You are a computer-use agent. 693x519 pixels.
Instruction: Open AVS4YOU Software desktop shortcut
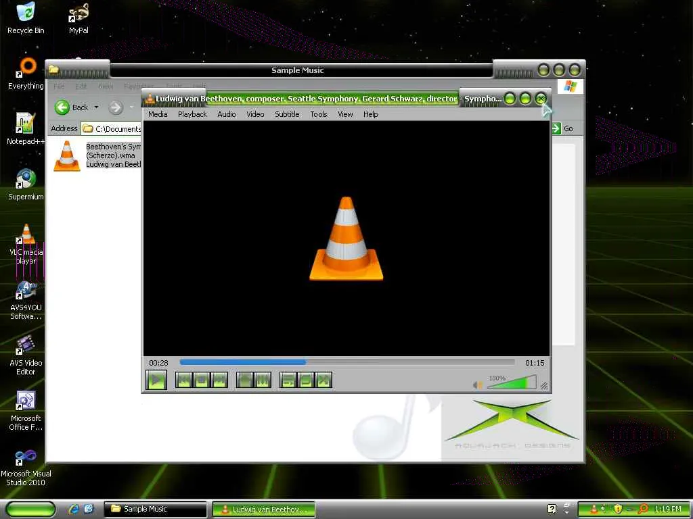click(26, 300)
